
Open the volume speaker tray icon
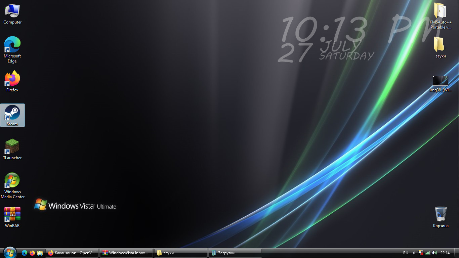[434, 253]
